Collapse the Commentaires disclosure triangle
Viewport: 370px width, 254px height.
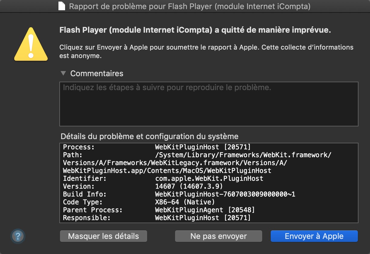[x=63, y=73]
